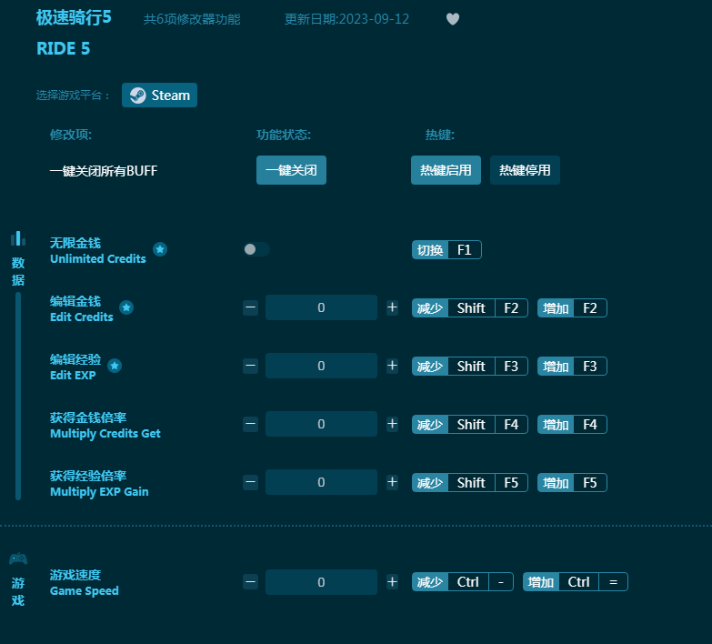712x644 pixels.
Task: Click the Game Speed value field
Action: coord(321,582)
